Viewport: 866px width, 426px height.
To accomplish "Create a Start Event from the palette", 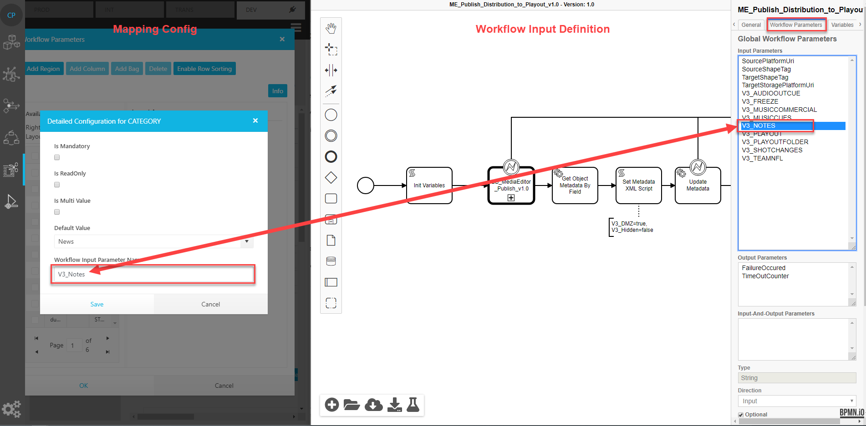I will (x=331, y=115).
